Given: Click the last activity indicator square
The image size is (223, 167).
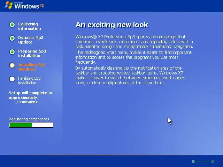Looking at the screenshot, I should [213, 161].
